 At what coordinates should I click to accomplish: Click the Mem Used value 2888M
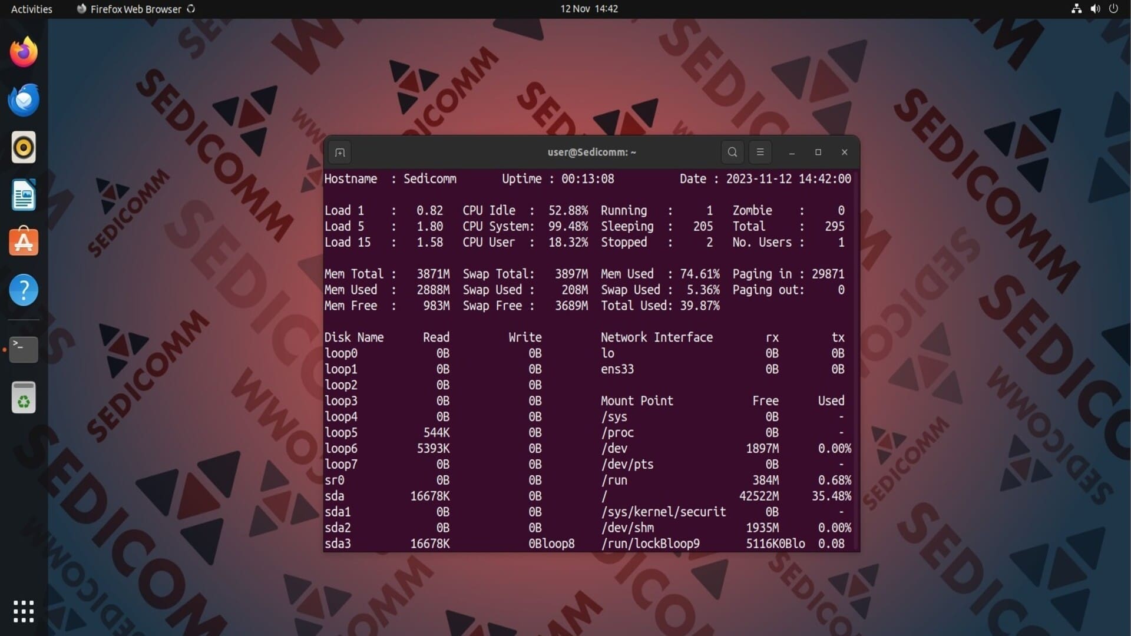433,290
